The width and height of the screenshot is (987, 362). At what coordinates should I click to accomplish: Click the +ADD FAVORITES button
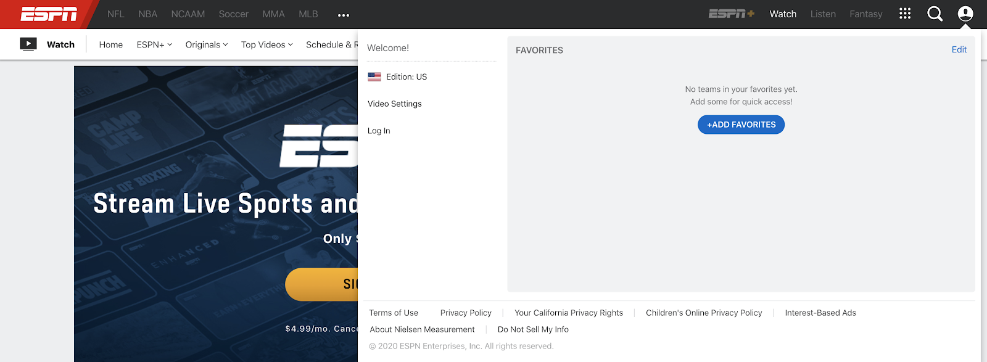tap(741, 125)
